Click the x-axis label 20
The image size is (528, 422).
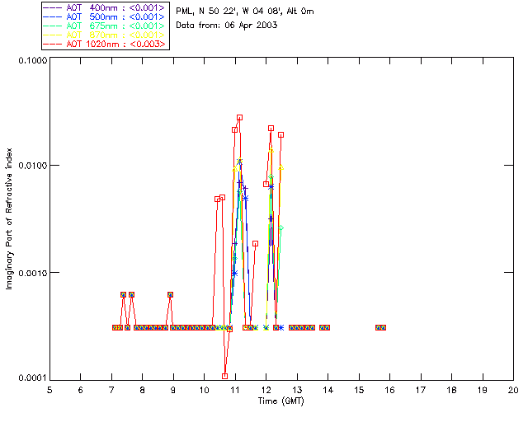513,390
